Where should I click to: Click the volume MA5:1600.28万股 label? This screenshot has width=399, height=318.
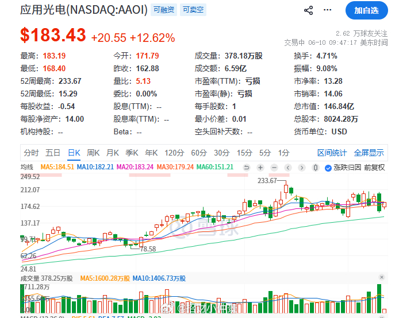click(x=105, y=278)
